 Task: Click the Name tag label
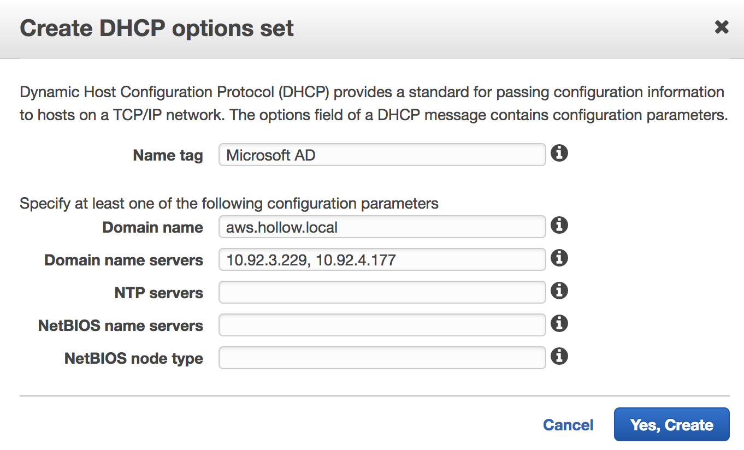168,156
